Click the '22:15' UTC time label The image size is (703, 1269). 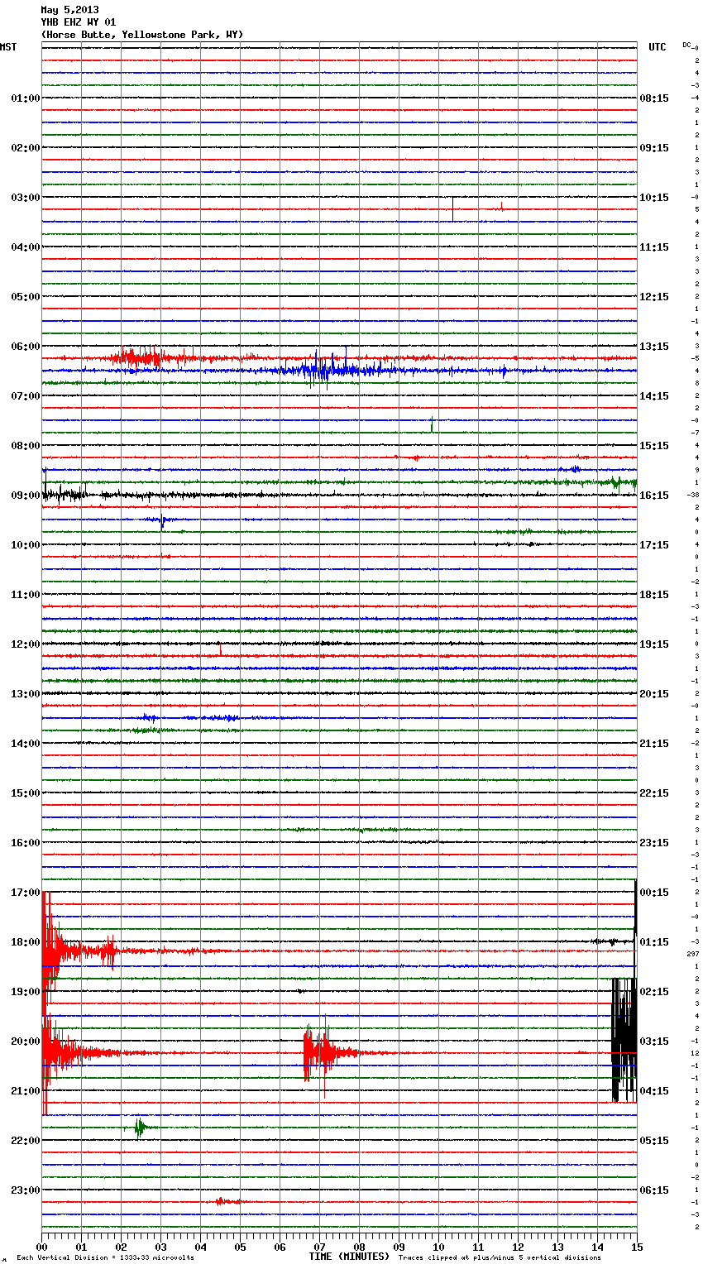pos(654,793)
